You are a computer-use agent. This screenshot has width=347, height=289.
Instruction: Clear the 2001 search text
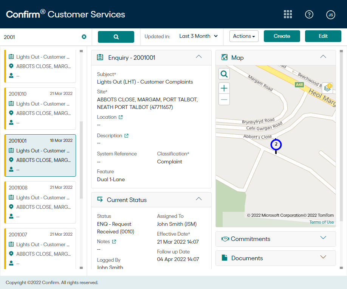[x=84, y=37]
